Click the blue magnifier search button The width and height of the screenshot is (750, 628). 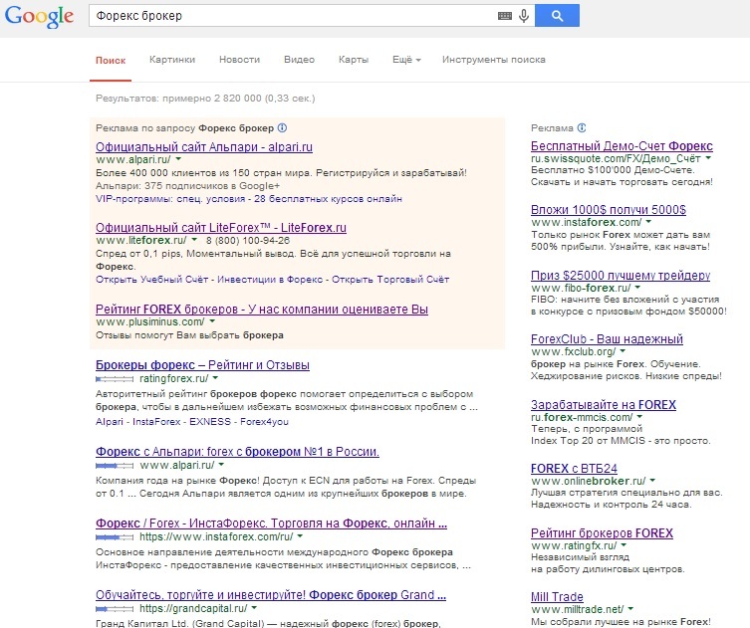point(557,15)
